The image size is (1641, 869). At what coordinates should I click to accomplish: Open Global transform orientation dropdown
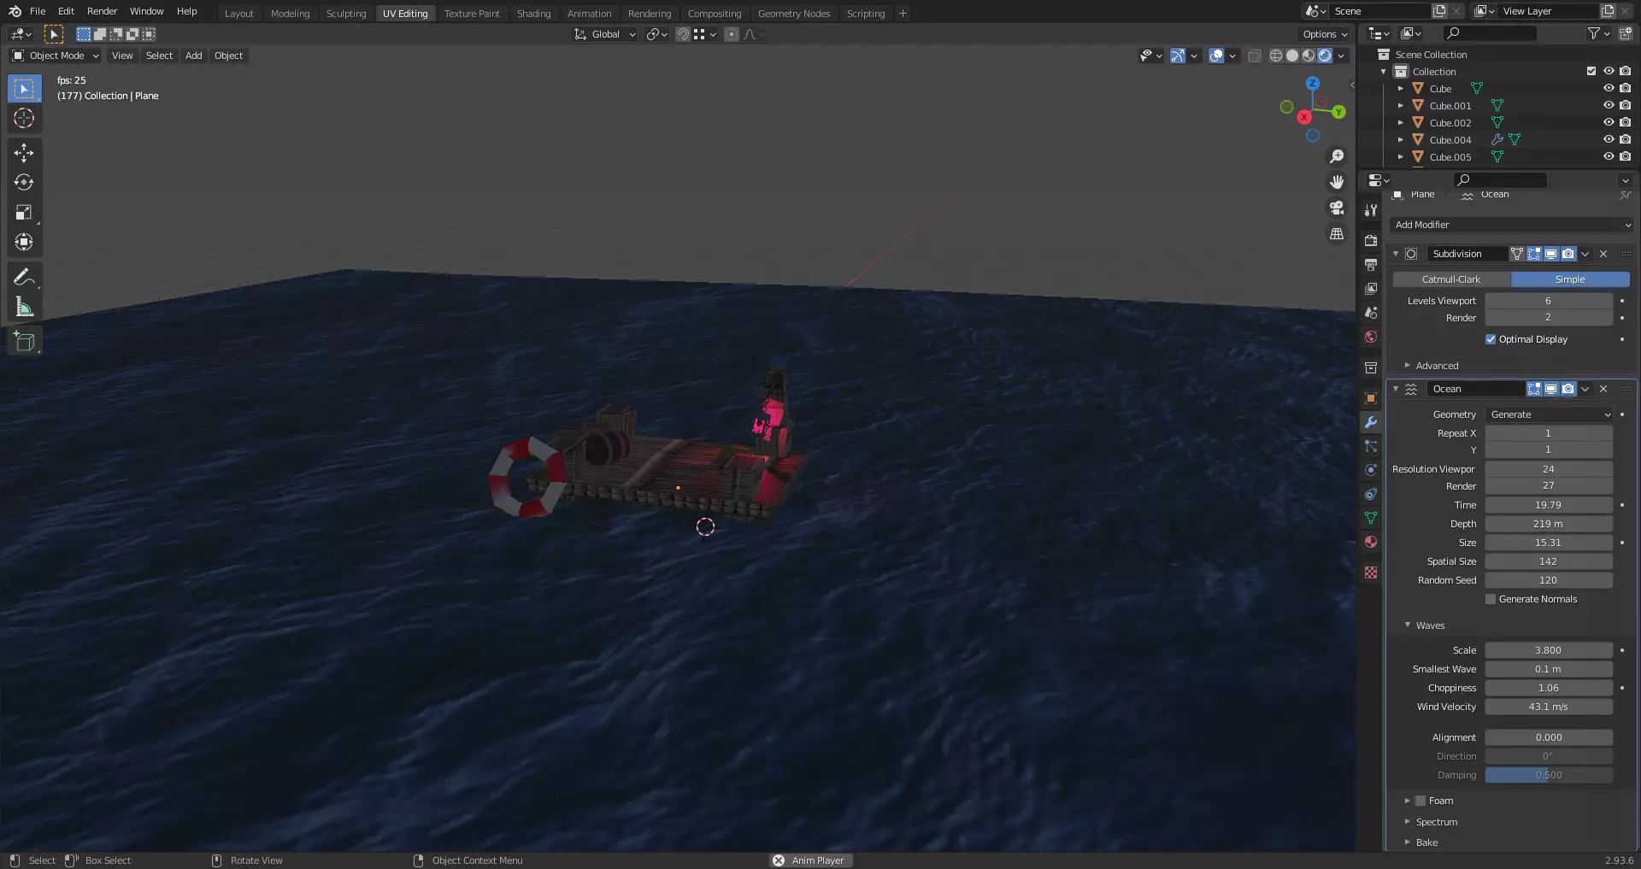click(x=605, y=34)
